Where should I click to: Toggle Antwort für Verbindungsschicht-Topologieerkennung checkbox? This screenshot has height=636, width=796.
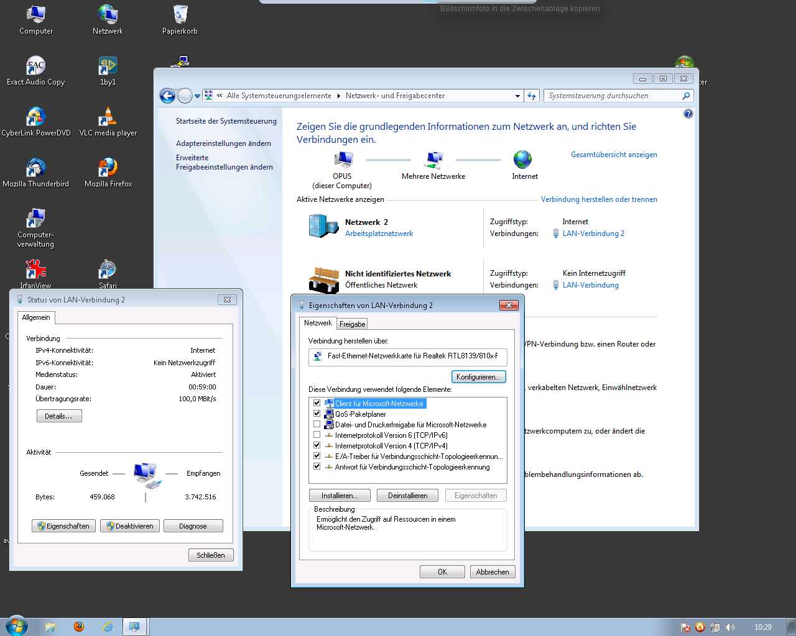click(x=317, y=466)
